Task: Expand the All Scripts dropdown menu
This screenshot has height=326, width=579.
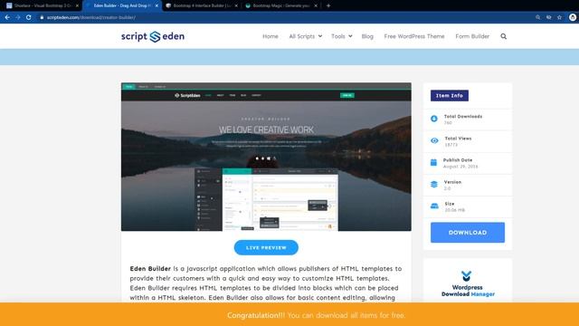Action: [306, 36]
